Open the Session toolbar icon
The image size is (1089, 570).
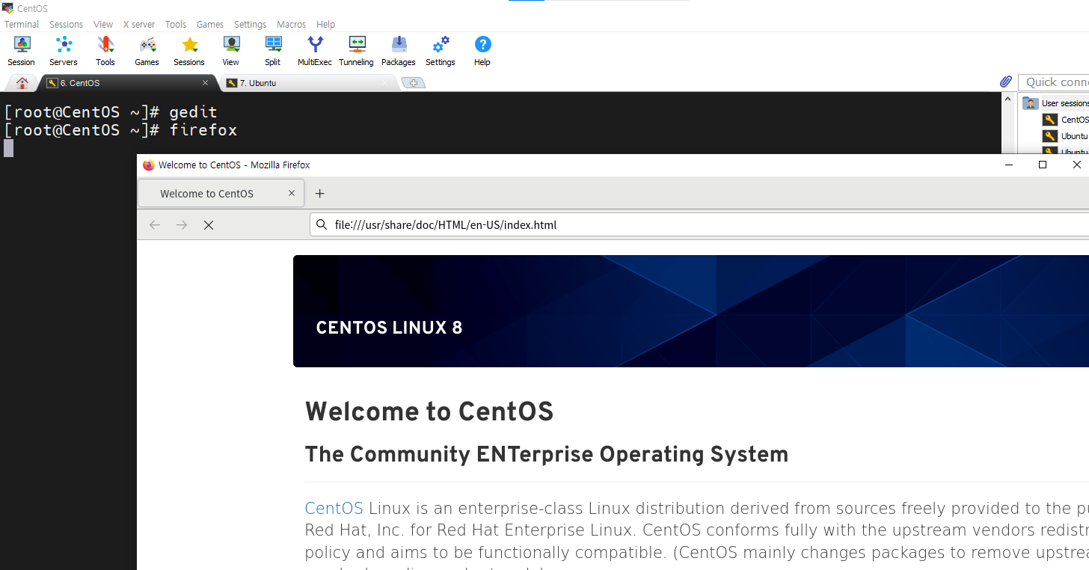point(21,51)
